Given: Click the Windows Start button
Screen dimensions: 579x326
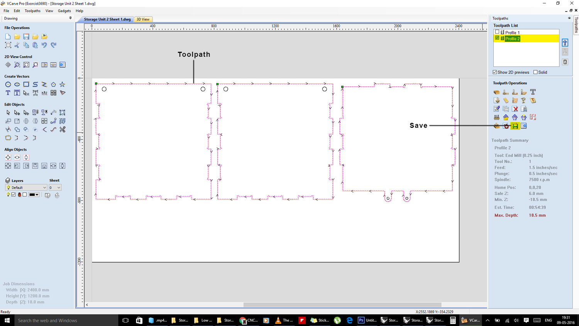Looking at the screenshot, I should point(7,320).
